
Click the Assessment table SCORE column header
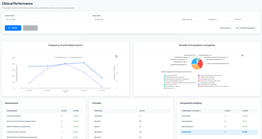pos(76,111)
